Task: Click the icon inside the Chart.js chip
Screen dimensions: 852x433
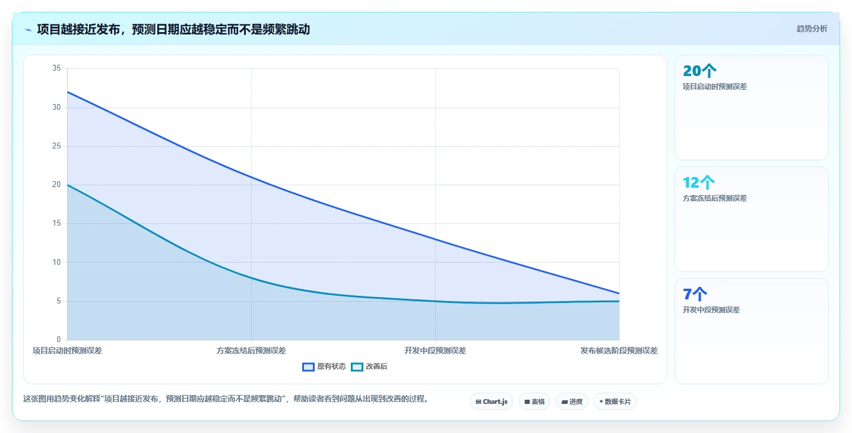Action: [x=479, y=402]
